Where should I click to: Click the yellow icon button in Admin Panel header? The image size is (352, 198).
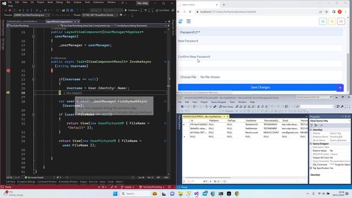coord(332,21)
